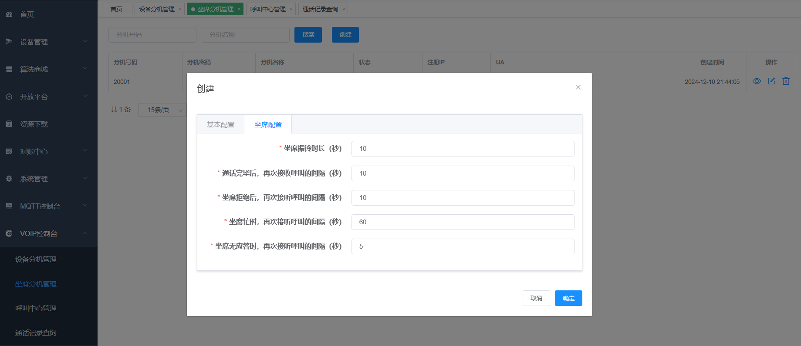
Task: Switch to the 基本配置 tab
Action: (220, 124)
